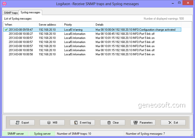Click the LogAxon app icon in title bar
This screenshot has width=195, height=138.
[4, 4]
